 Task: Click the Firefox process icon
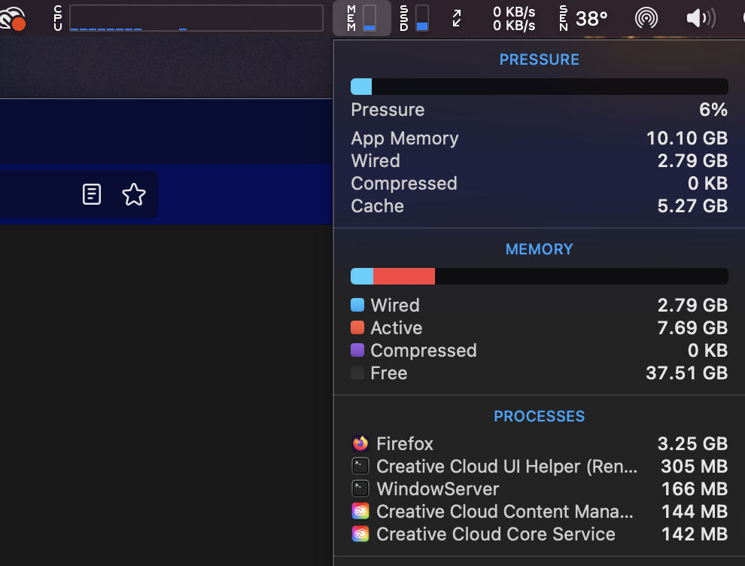pos(360,443)
